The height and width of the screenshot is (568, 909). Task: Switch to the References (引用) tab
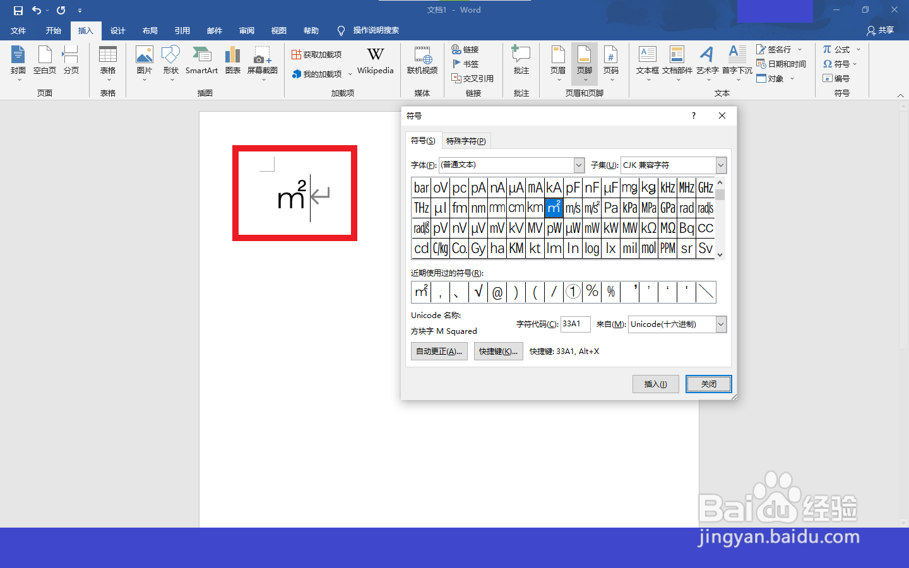tap(182, 30)
